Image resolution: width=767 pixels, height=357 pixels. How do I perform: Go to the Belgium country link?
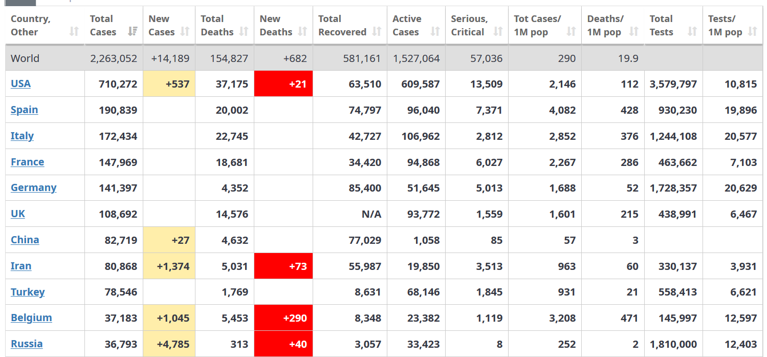(31, 318)
